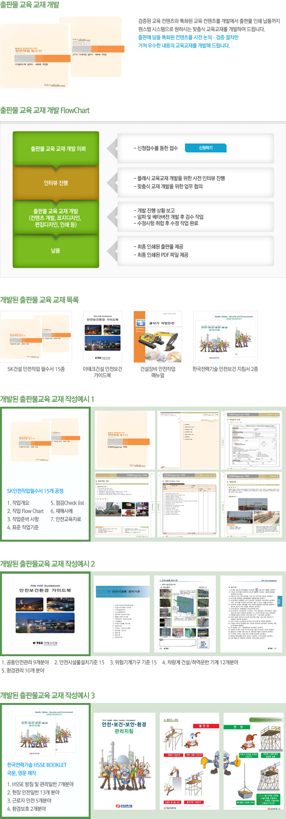The height and width of the screenshot is (819, 286).
Task: Open the Check-List table page sample
Action: (188, 504)
